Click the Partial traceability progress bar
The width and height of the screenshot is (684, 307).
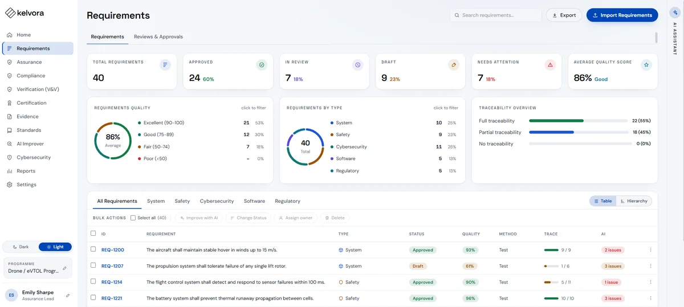[578, 132]
